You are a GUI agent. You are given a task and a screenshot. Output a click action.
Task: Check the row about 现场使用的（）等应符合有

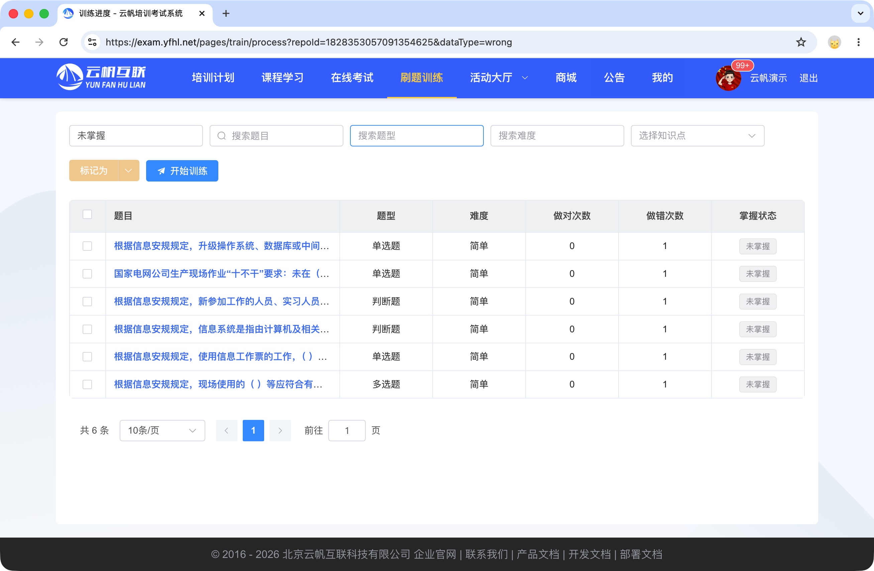point(87,384)
